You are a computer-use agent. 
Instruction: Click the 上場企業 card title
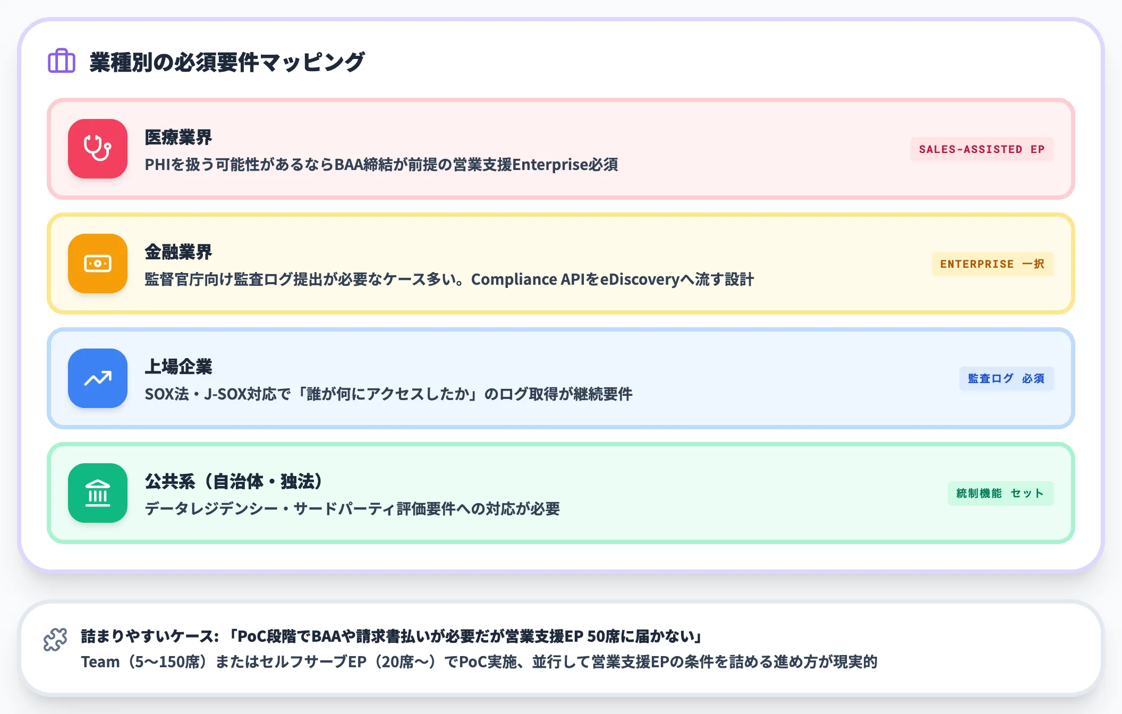(178, 367)
